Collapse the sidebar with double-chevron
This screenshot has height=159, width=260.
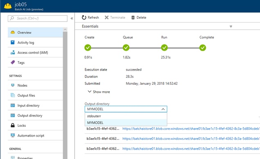[72, 18]
